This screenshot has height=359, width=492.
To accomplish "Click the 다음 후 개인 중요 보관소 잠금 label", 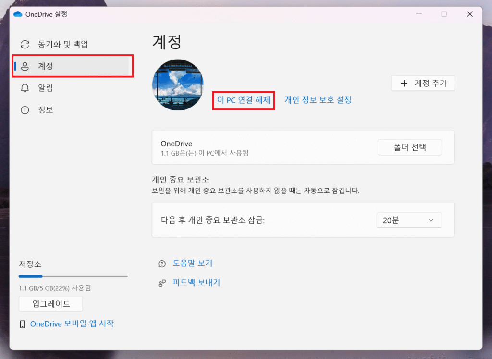I will [213, 220].
